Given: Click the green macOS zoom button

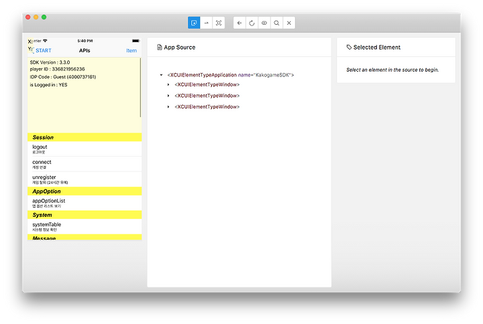Looking at the screenshot, I should pyautogui.click(x=44, y=17).
